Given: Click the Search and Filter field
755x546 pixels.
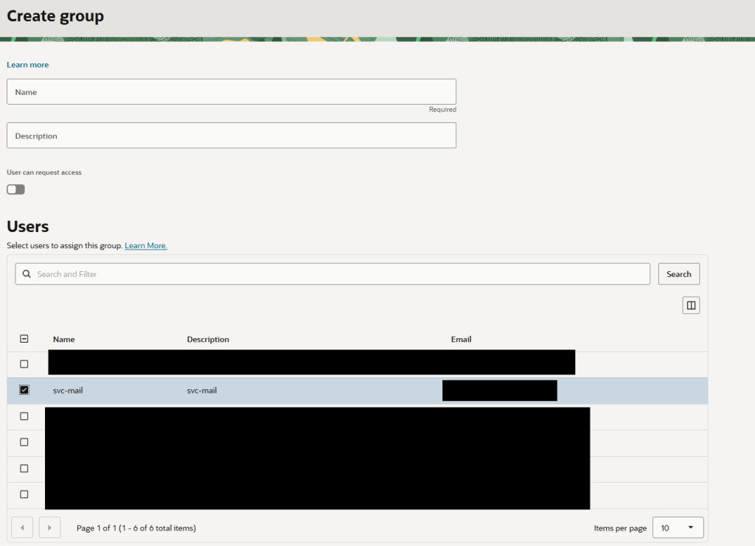Looking at the screenshot, I should pos(333,273).
